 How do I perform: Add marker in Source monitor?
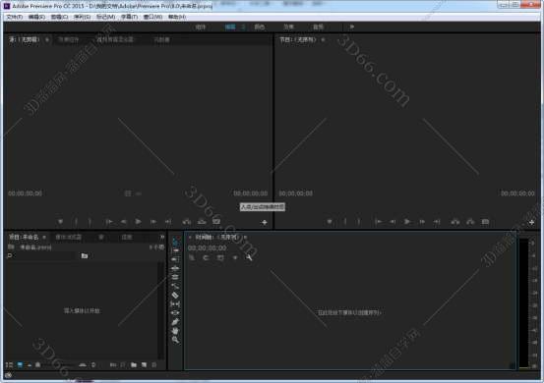60,222
